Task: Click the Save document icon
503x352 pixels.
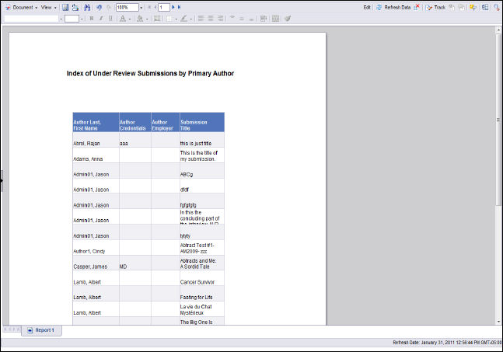Action: click(66, 6)
